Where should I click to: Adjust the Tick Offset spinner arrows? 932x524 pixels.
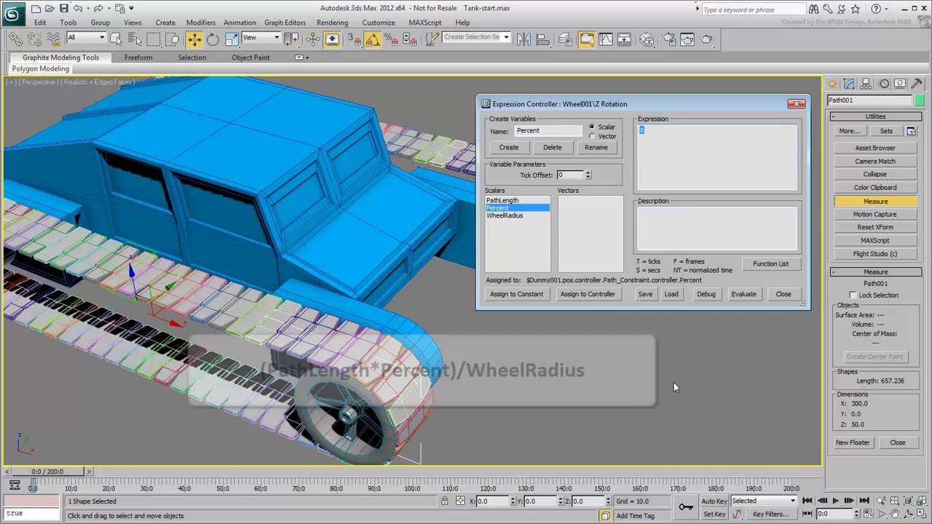pos(588,175)
